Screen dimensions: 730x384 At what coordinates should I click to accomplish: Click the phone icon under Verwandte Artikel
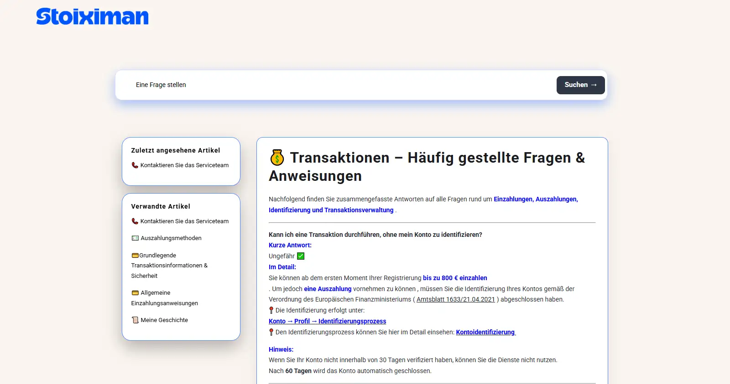click(x=135, y=221)
